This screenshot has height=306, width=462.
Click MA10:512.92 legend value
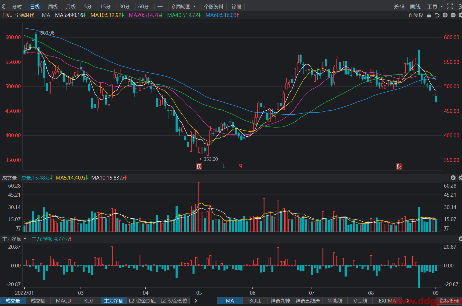tap(107, 15)
